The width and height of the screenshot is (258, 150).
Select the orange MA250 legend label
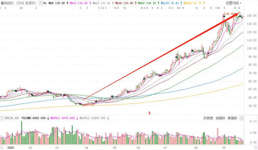[x=192, y=3]
